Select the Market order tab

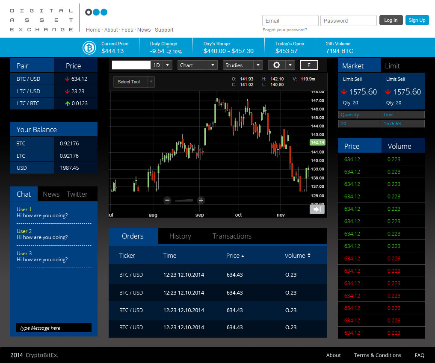(359, 66)
